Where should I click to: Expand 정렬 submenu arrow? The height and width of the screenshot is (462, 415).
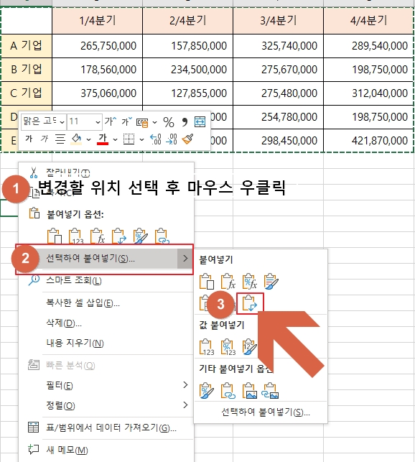[x=185, y=405]
